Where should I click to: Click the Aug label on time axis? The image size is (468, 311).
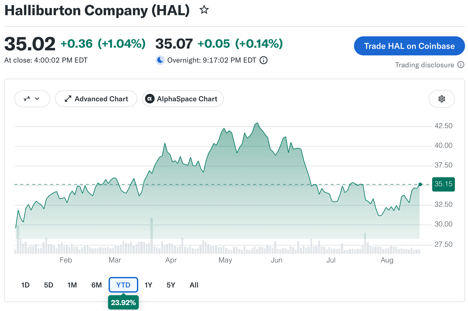387,260
